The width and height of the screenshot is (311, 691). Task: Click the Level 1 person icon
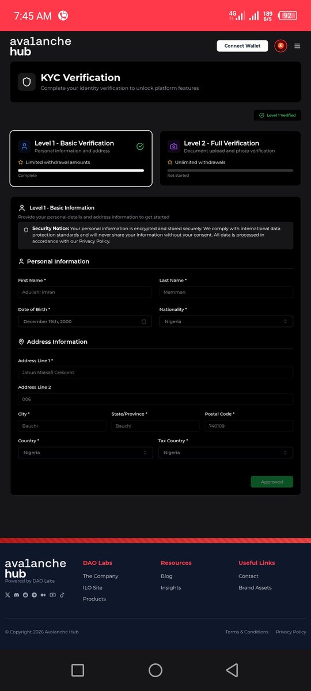tap(24, 146)
